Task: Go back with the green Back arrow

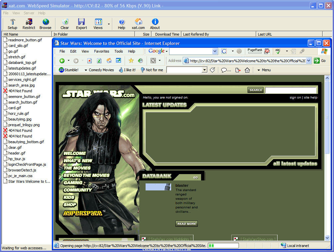Action: (62, 61)
